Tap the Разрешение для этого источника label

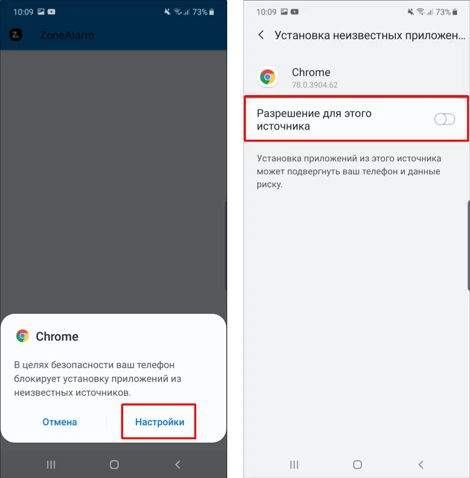click(314, 120)
